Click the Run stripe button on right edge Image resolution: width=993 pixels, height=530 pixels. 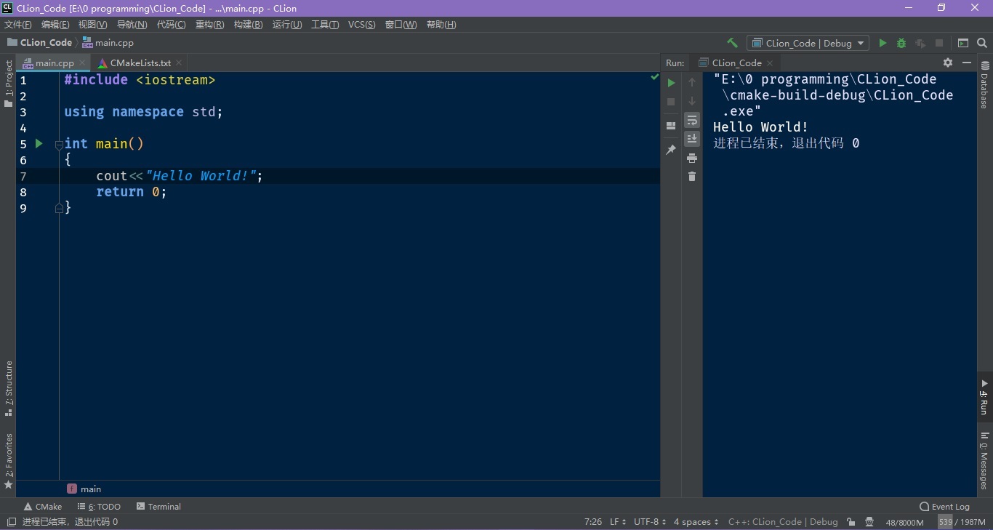click(x=985, y=397)
